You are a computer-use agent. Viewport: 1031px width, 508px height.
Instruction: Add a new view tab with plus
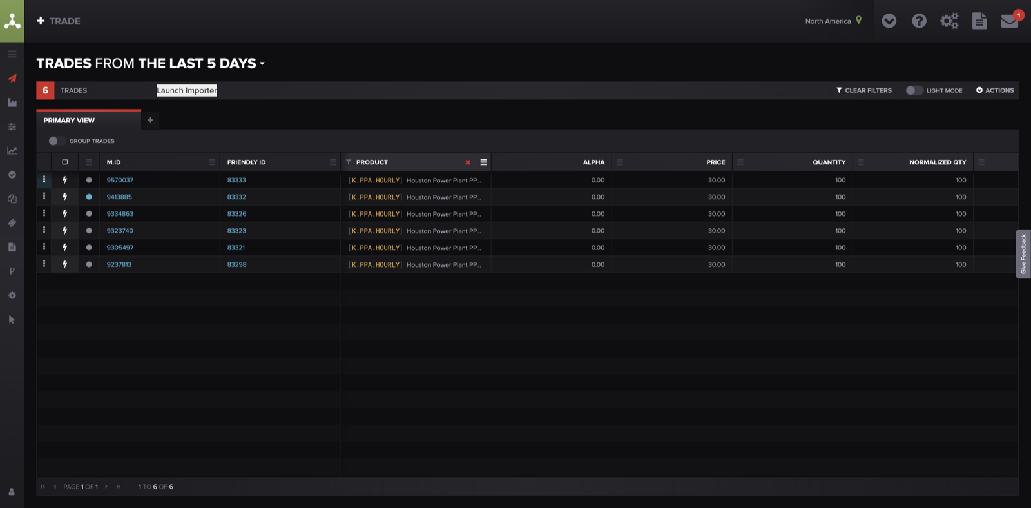[150, 120]
